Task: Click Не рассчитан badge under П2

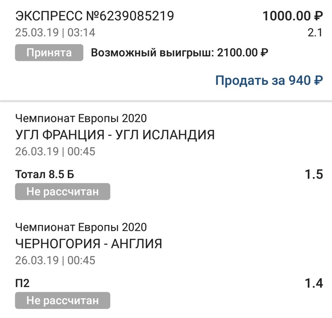Action: coord(63,300)
